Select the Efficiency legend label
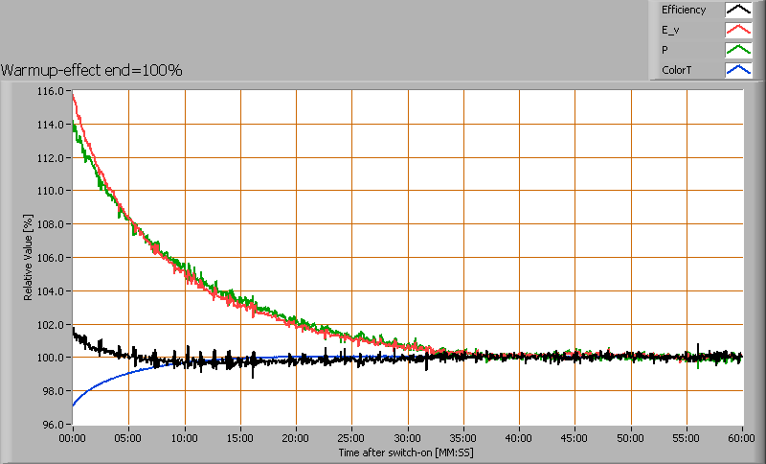766x464 pixels. (x=683, y=11)
